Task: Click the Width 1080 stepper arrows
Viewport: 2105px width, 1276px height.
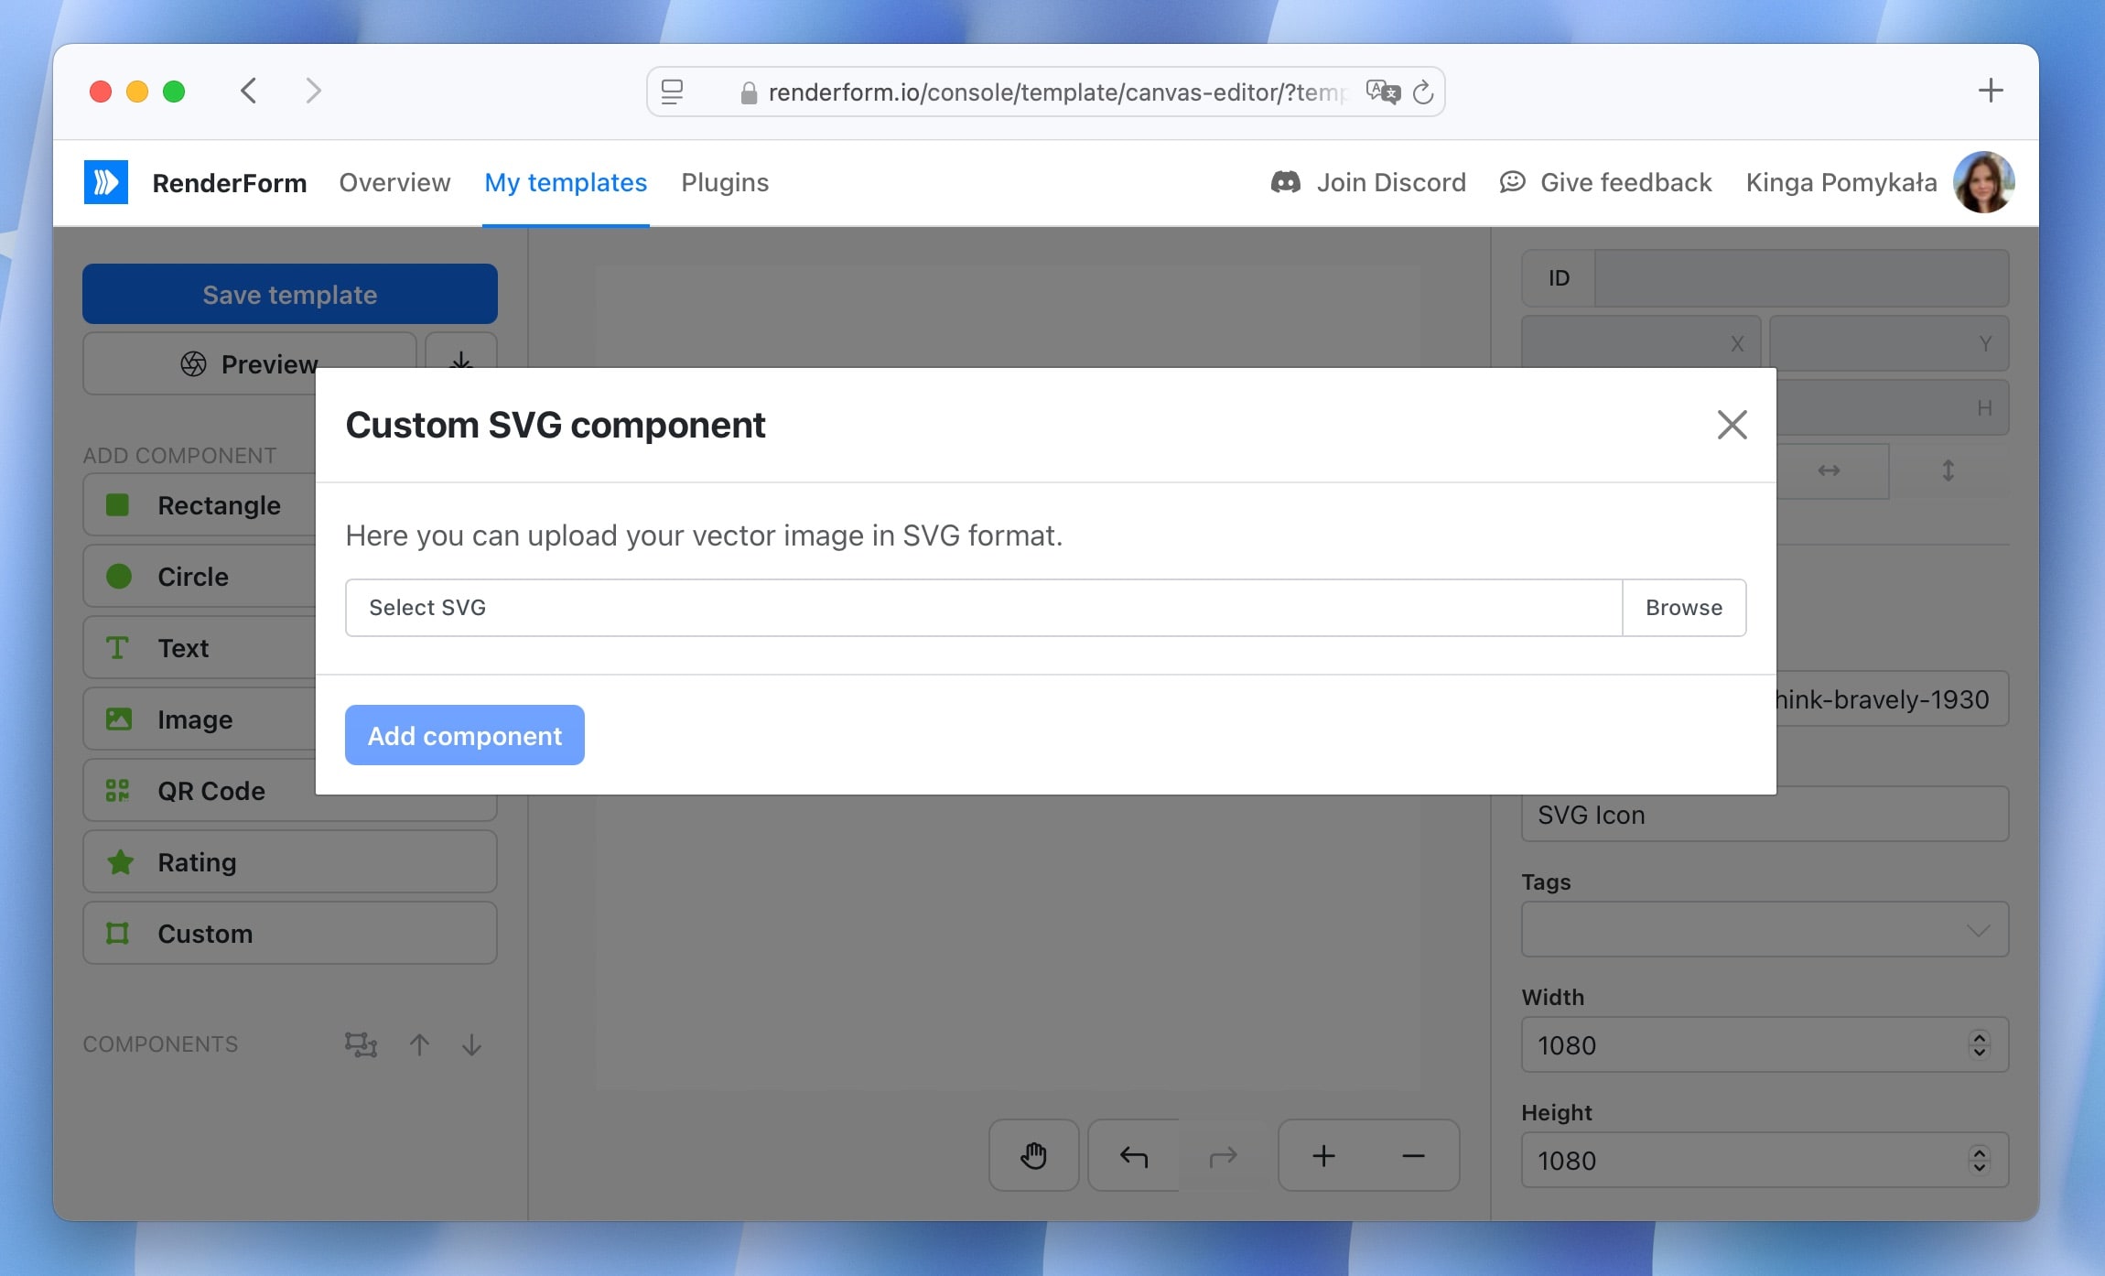Action: coord(1980,1044)
